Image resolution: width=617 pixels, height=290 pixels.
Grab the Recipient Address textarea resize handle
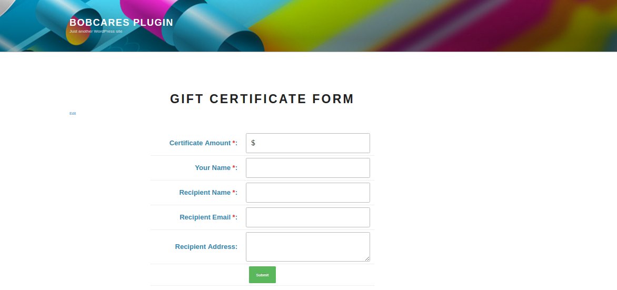coord(367,258)
